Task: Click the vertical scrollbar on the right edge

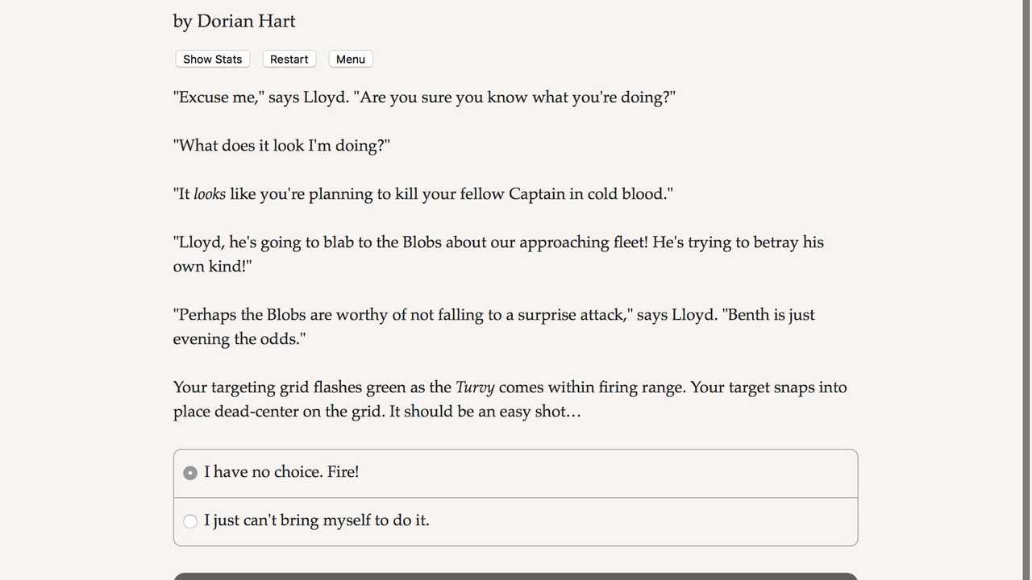Action: coord(1026,290)
